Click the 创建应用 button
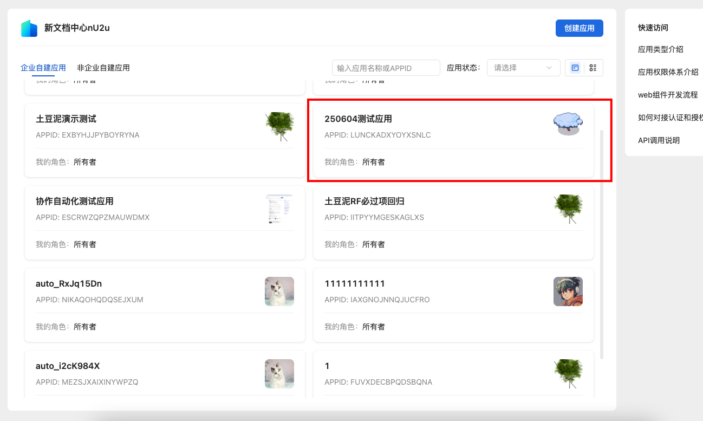Image resolution: width=703 pixels, height=421 pixels. pos(579,28)
